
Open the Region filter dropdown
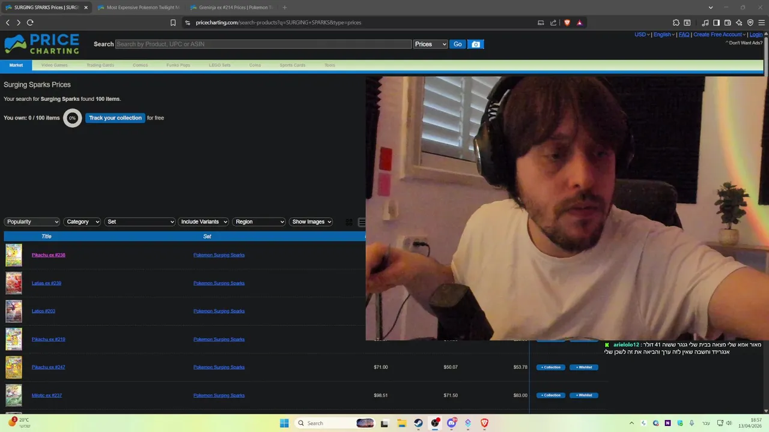pos(259,221)
